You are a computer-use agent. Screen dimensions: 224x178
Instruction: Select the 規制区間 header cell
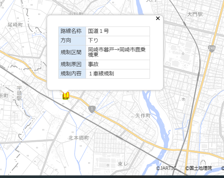72,53
